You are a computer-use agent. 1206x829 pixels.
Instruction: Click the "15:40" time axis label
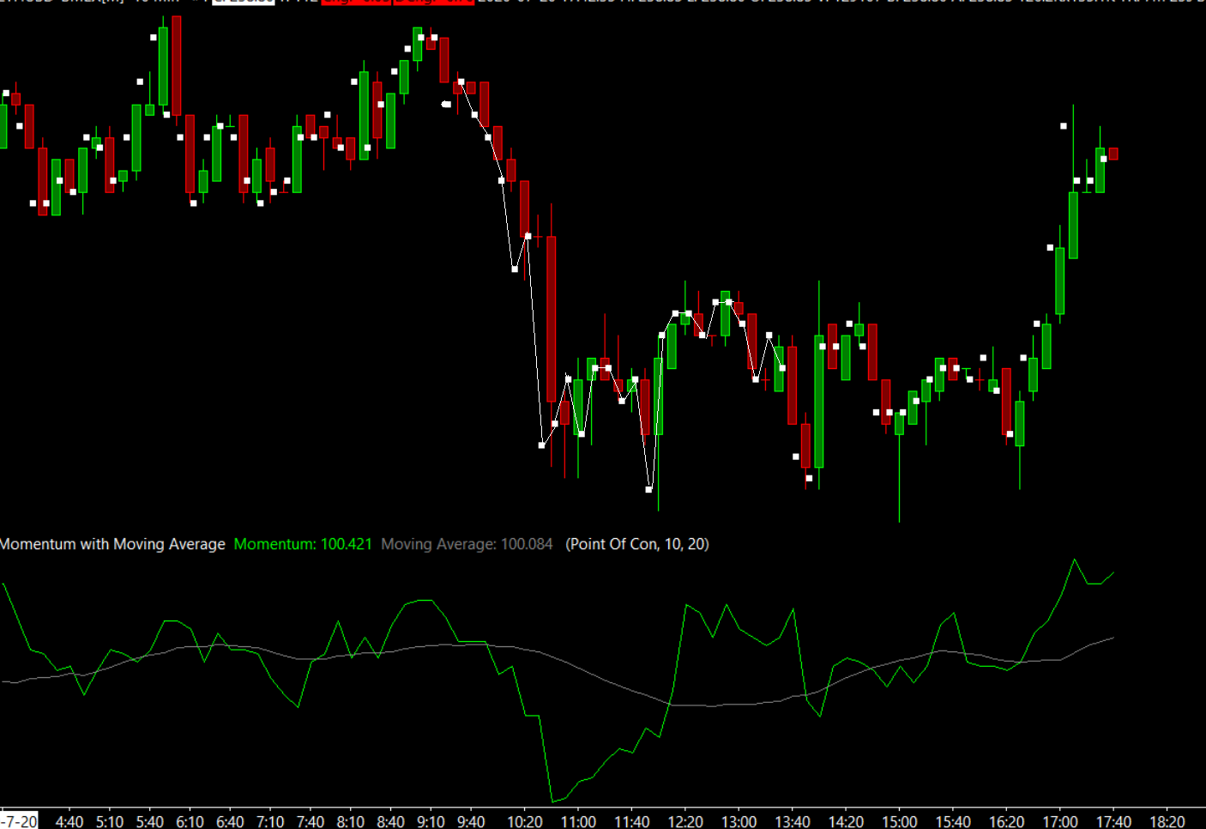[x=953, y=821]
